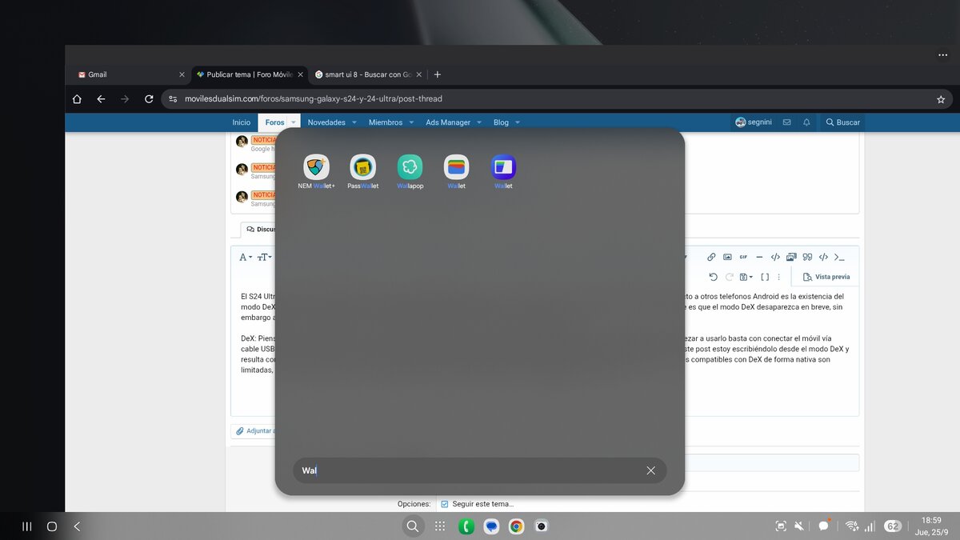Insert a GIF in the post editor
Viewport: 960px width, 540px height.
tap(743, 257)
